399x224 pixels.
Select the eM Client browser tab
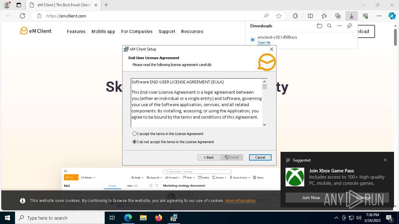tap(64, 5)
